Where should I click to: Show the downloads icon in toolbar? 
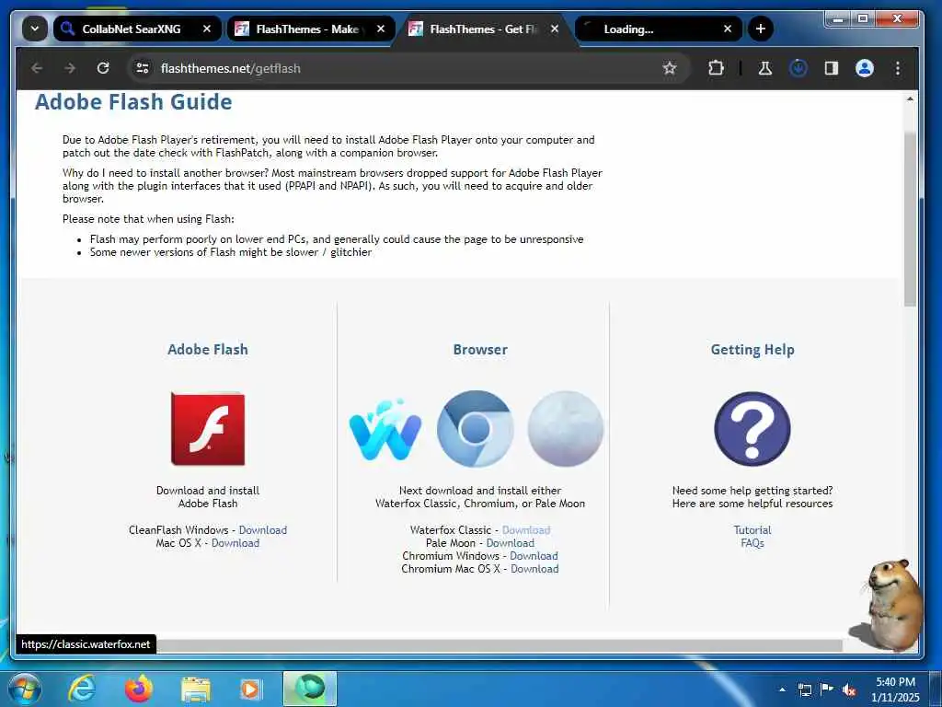tap(798, 68)
